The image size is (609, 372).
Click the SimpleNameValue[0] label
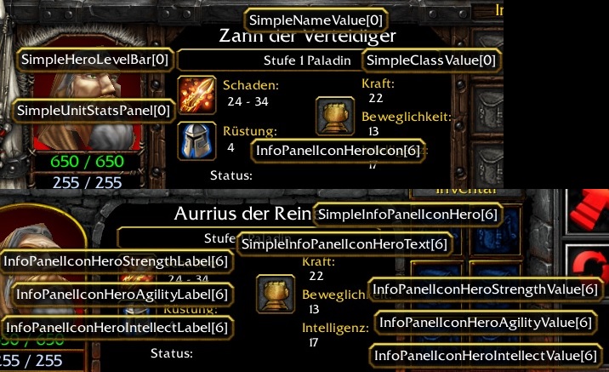coord(316,20)
